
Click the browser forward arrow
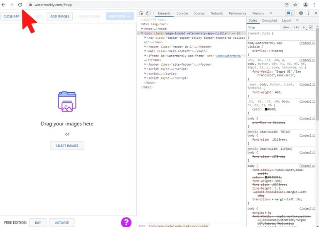pyautogui.click(x=12, y=5)
